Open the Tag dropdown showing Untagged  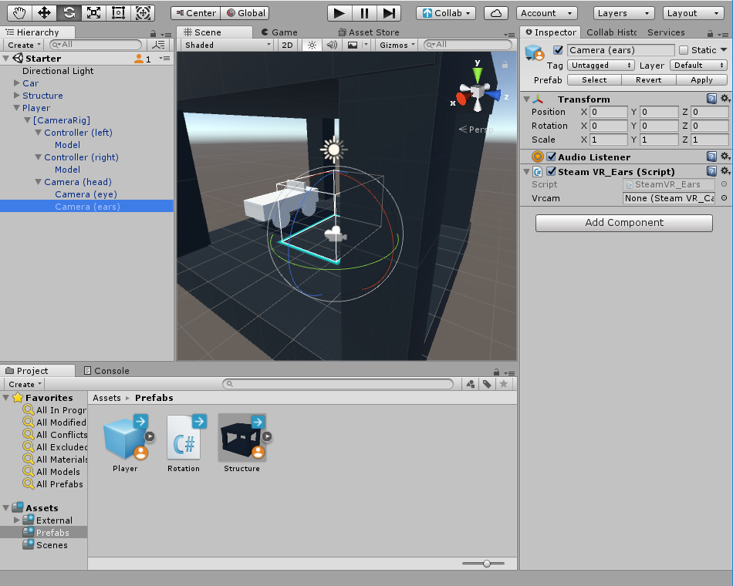point(601,66)
